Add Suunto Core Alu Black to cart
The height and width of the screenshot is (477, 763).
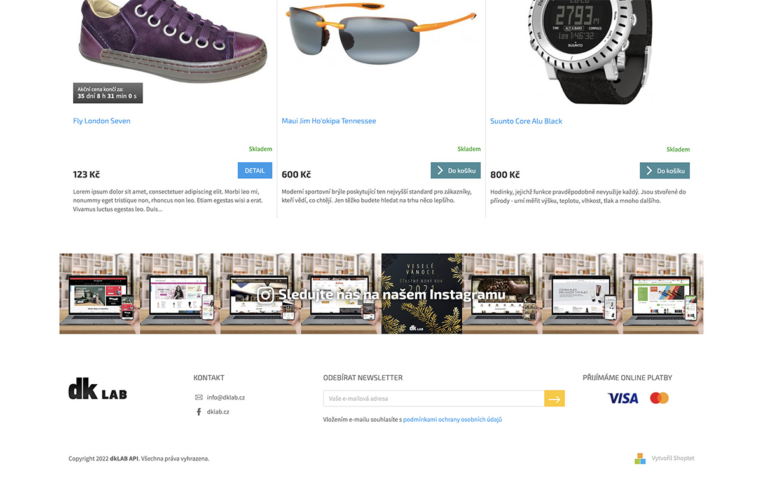(x=664, y=170)
